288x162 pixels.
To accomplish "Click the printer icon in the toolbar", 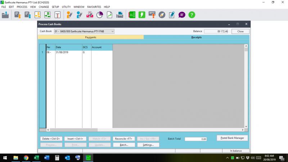I will tap(120, 15).
